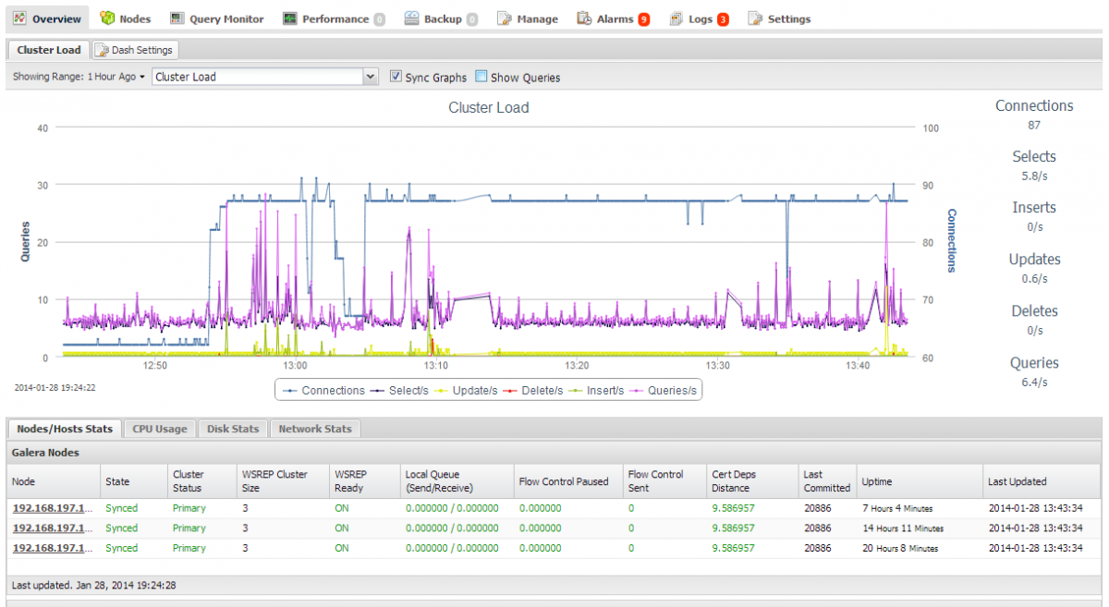Click the Alarms red count badge
This screenshot has width=1109, height=607.
[x=643, y=19]
